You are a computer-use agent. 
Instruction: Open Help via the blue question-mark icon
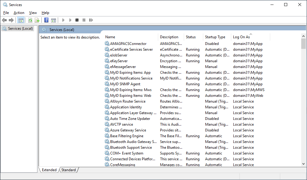pos(47,20)
